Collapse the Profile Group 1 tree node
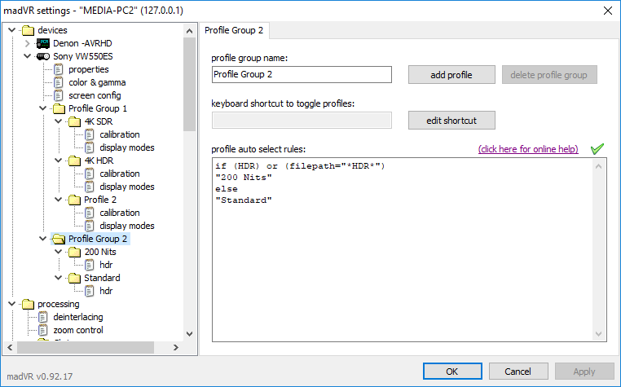 tap(43, 108)
